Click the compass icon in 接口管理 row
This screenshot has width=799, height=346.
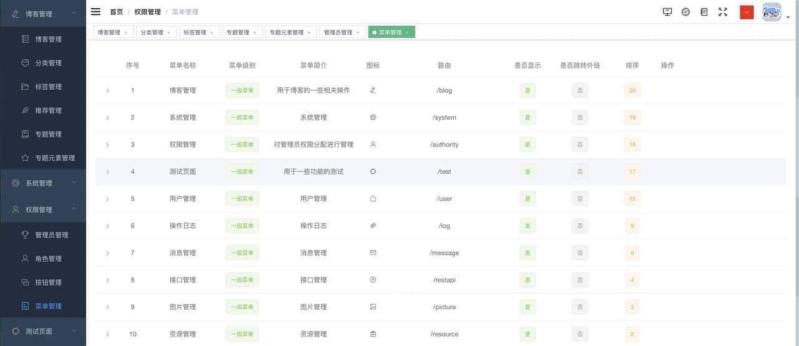[x=373, y=280]
